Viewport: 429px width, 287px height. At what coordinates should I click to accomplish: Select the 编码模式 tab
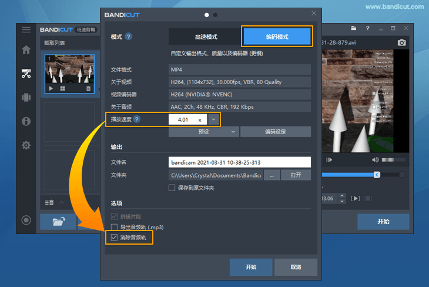(277, 36)
